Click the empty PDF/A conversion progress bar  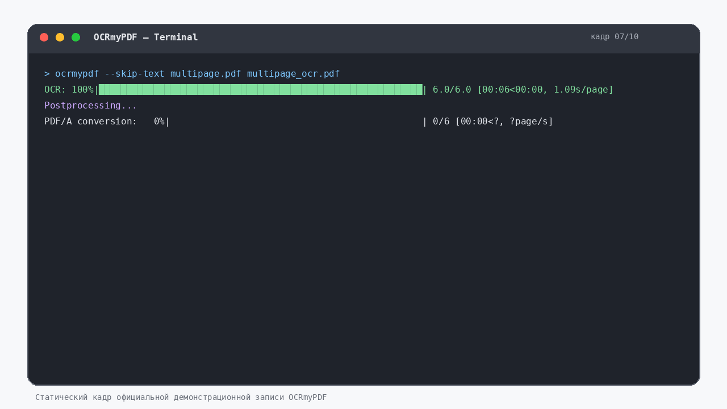[296, 122]
